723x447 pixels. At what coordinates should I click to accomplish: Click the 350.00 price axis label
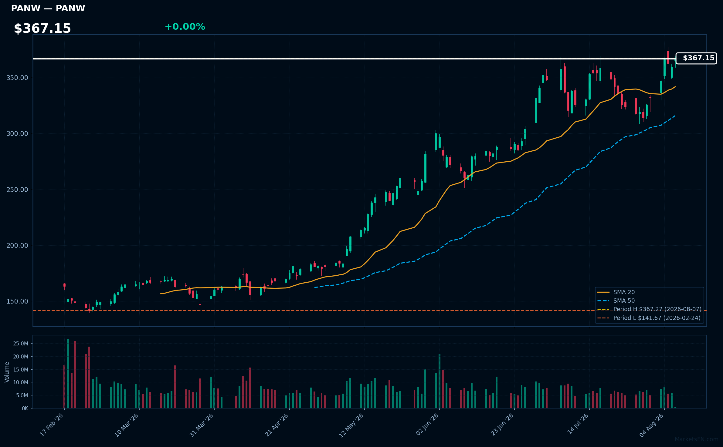pos(17,78)
